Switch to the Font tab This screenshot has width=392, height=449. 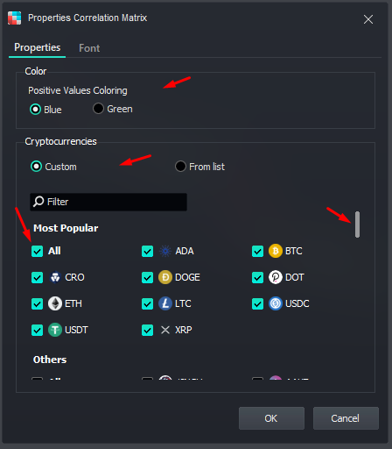click(x=89, y=48)
